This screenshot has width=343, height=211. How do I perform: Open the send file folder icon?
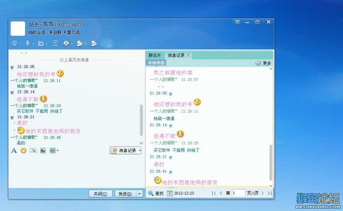point(41,43)
